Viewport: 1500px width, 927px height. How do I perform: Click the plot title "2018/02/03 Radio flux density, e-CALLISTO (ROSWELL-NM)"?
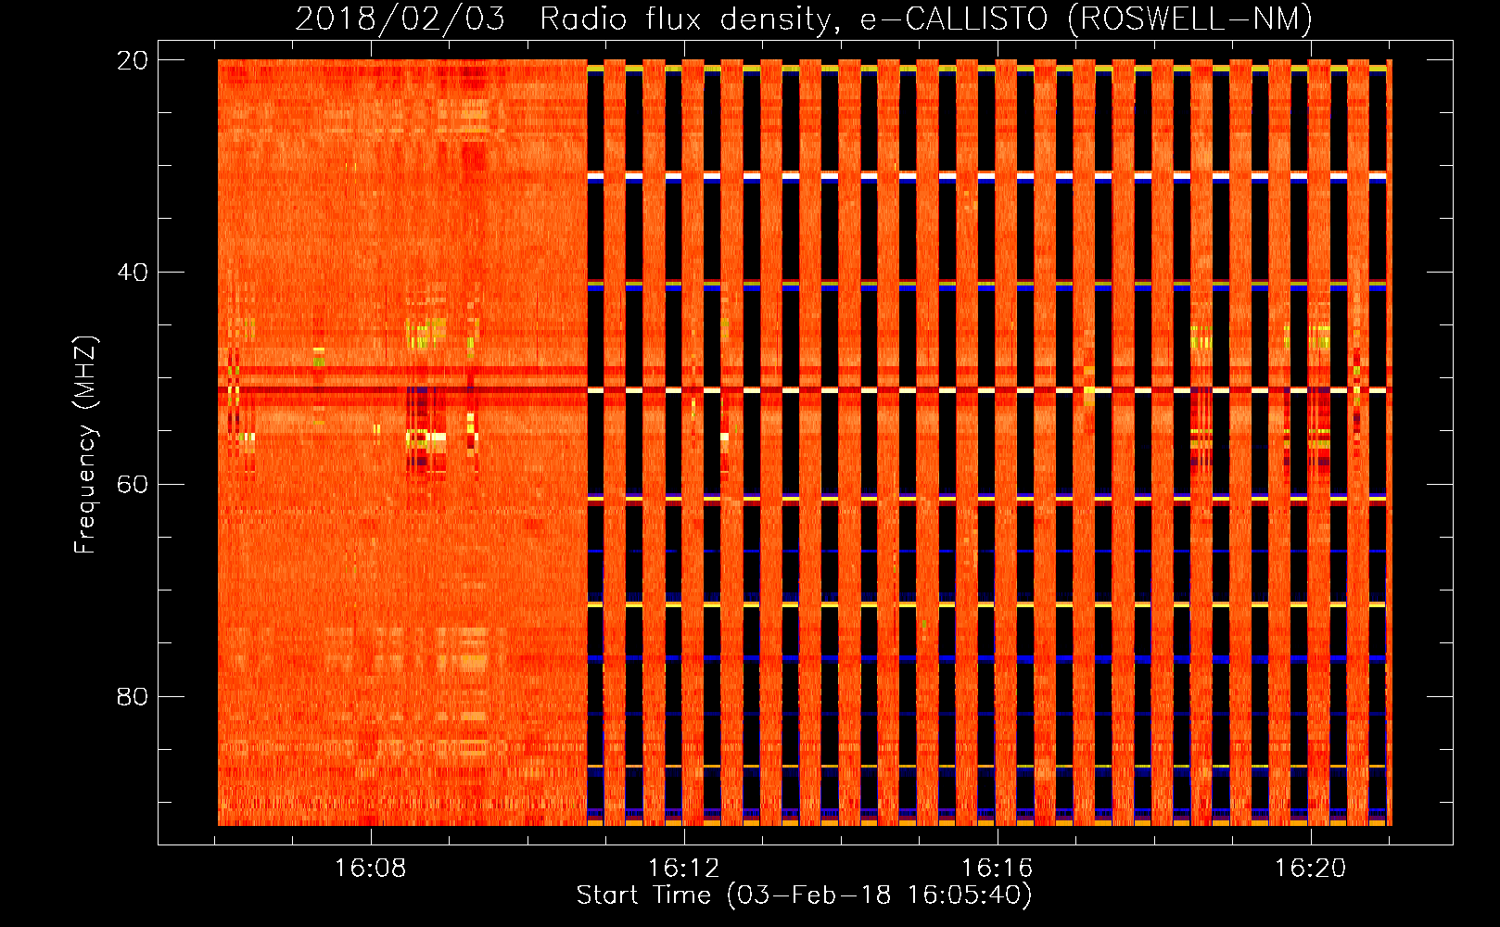coord(804,19)
